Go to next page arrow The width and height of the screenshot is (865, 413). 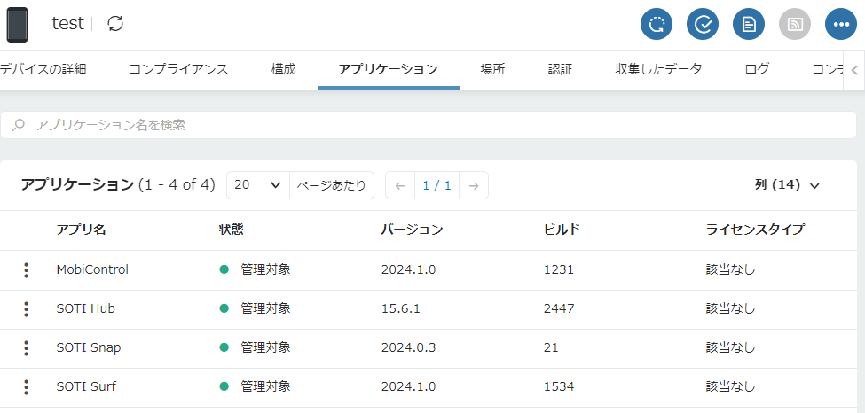coord(474,186)
